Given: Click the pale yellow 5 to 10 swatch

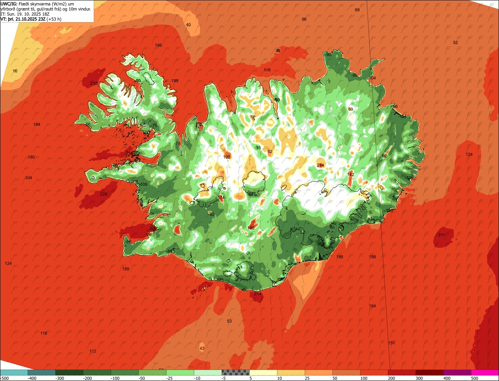Looking at the screenshot, I should tap(263, 372).
